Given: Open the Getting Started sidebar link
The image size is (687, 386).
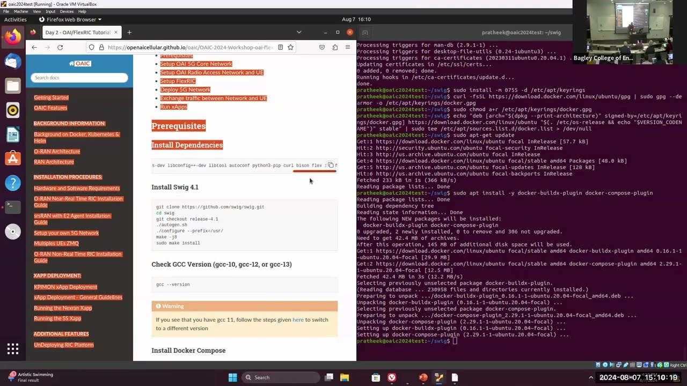Looking at the screenshot, I should (x=51, y=98).
